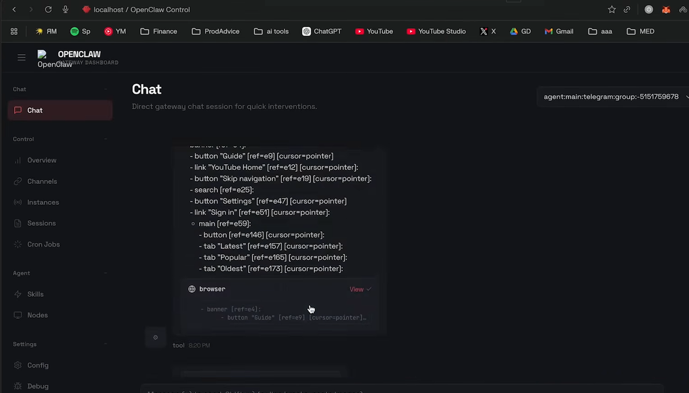Open the MED bookmarks folder

tap(640, 32)
